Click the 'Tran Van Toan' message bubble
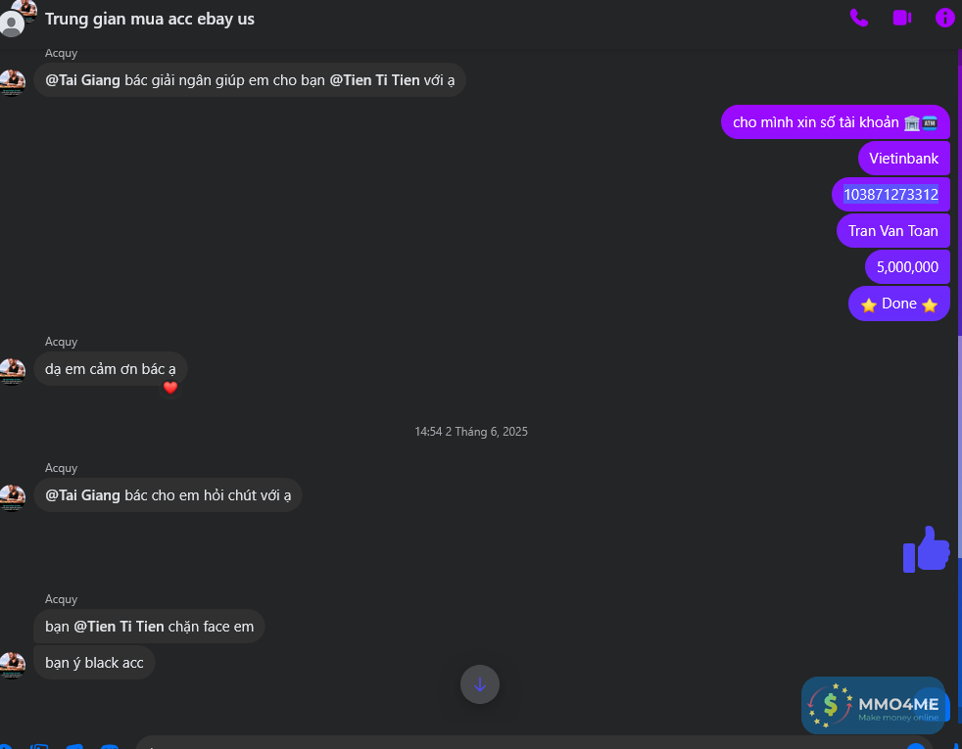 tap(893, 230)
